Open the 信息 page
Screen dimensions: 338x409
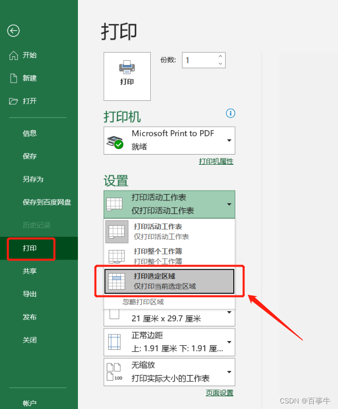29,133
